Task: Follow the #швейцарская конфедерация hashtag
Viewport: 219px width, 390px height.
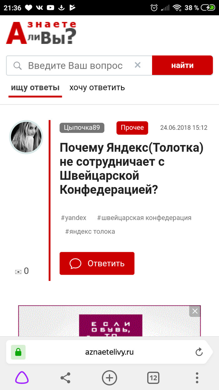Action: pyautogui.click(x=144, y=218)
